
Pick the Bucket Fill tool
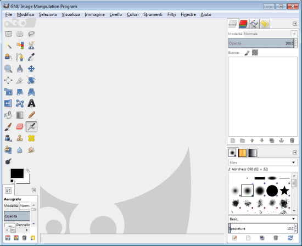point(8,115)
